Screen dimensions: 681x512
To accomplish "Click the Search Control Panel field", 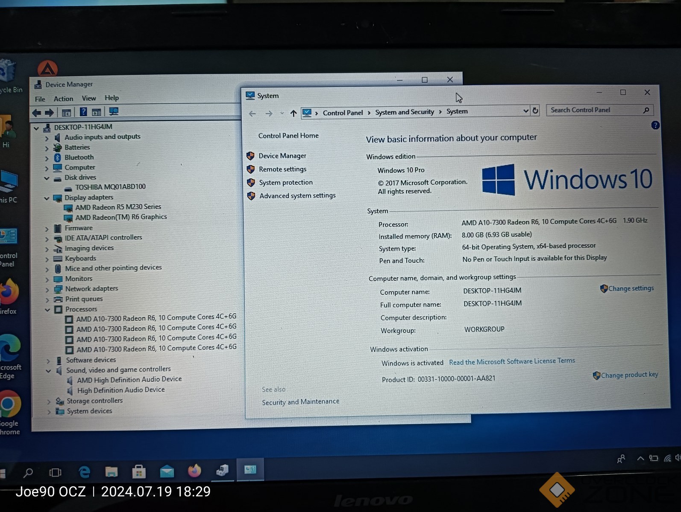I will (599, 110).
